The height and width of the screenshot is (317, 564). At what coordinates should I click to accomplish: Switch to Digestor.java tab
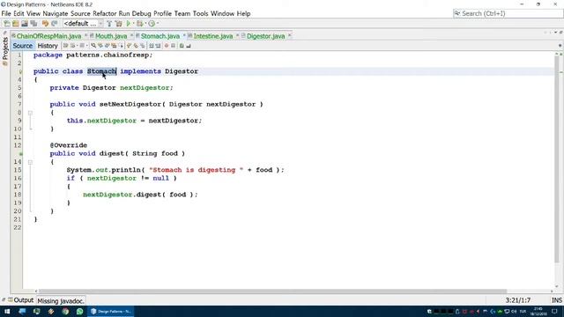tap(265, 36)
